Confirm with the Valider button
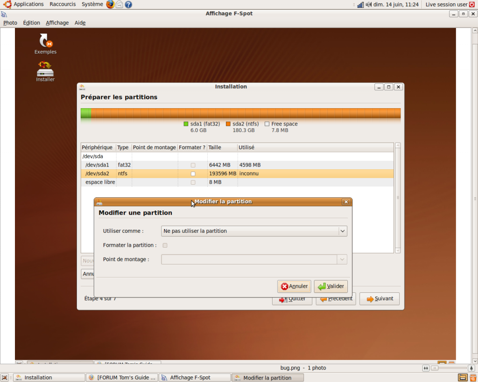Viewport: 478px width, 382px height. pyautogui.click(x=331, y=286)
